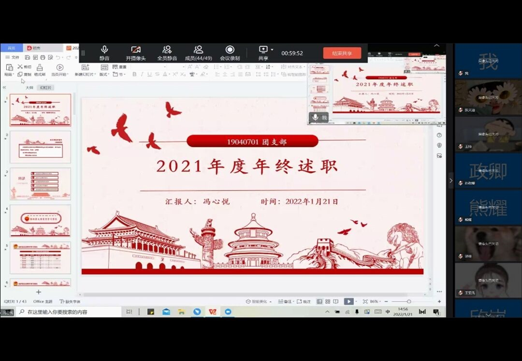Start slideshow from status bar play button
This screenshot has height=361, width=522.
(348, 301)
